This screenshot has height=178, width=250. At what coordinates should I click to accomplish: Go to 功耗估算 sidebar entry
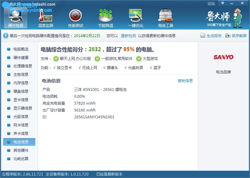click(x=21, y=159)
